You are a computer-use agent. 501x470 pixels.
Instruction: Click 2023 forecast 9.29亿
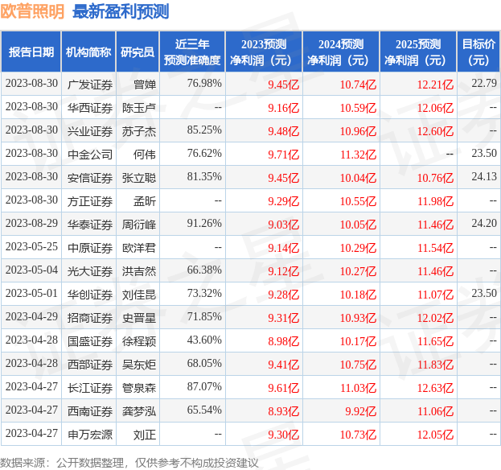point(283,201)
